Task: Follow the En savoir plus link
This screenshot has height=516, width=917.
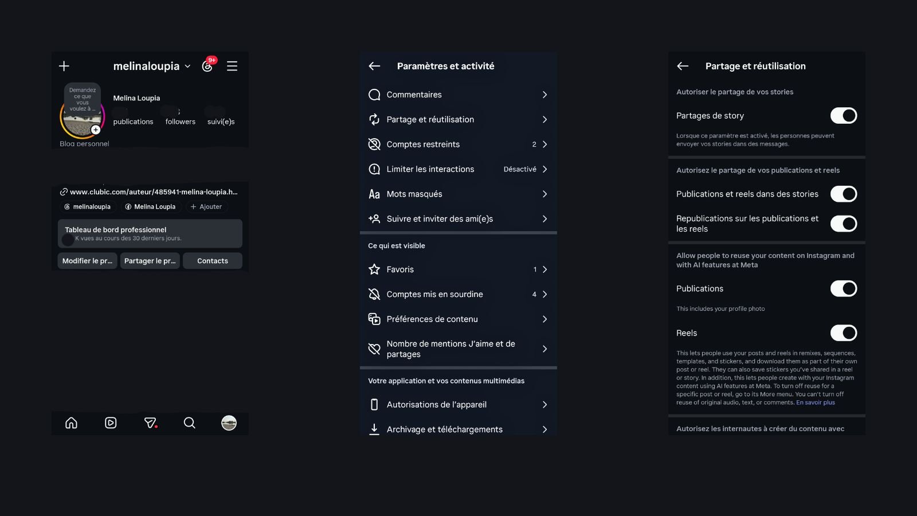Action: tap(816, 402)
